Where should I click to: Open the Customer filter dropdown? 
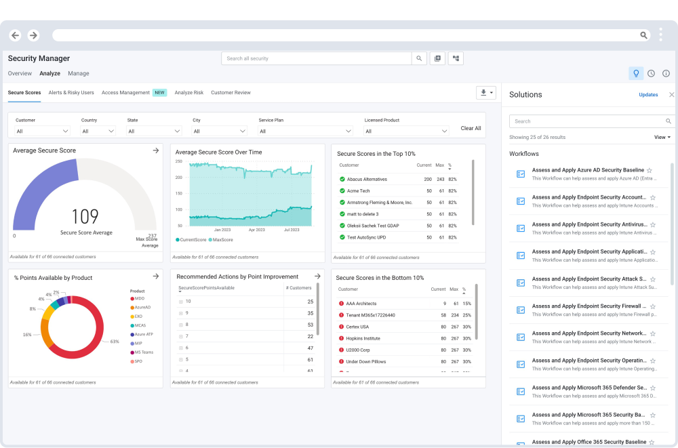point(42,131)
